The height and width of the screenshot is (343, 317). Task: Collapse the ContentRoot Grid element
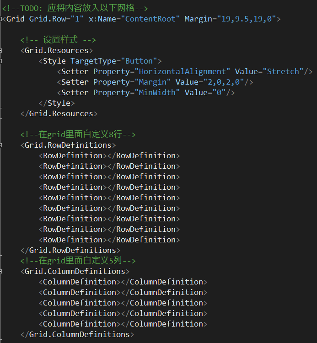pyautogui.click(x=0, y=19)
